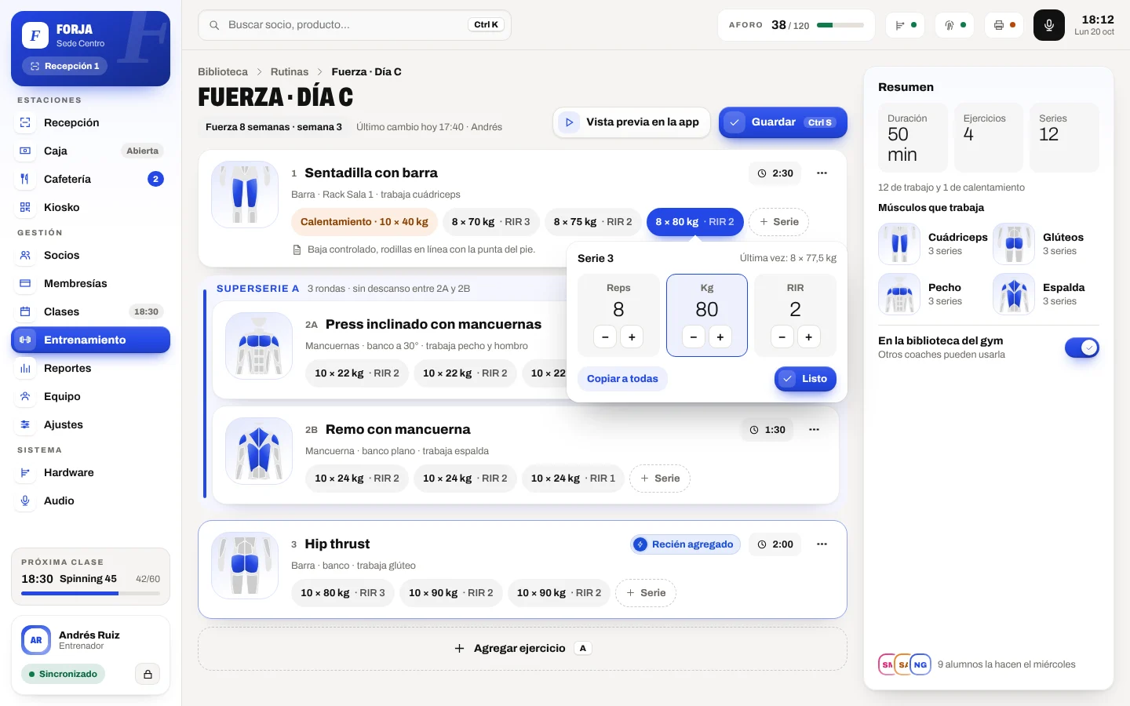Open Membresías section
This screenshot has height=706, width=1130.
(90, 283)
